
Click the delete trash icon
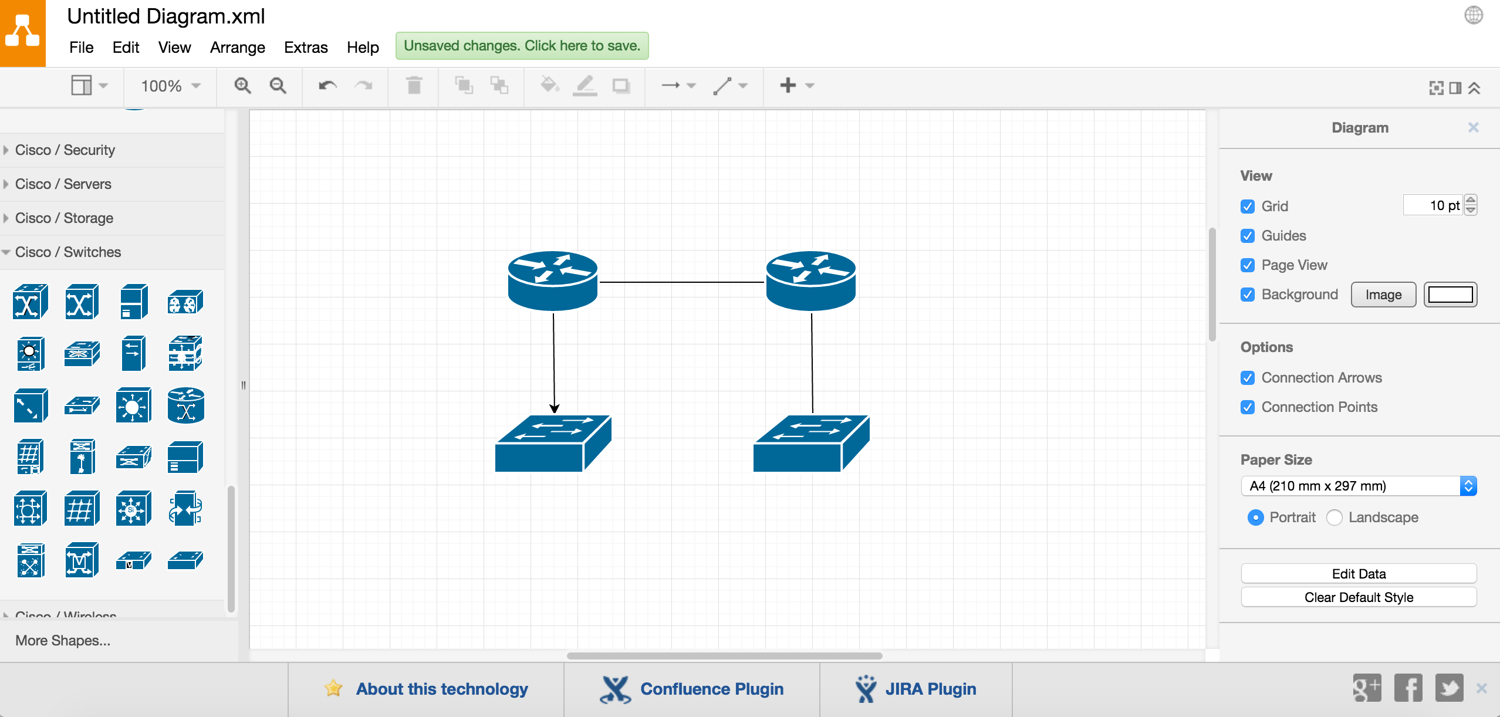click(414, 86)
